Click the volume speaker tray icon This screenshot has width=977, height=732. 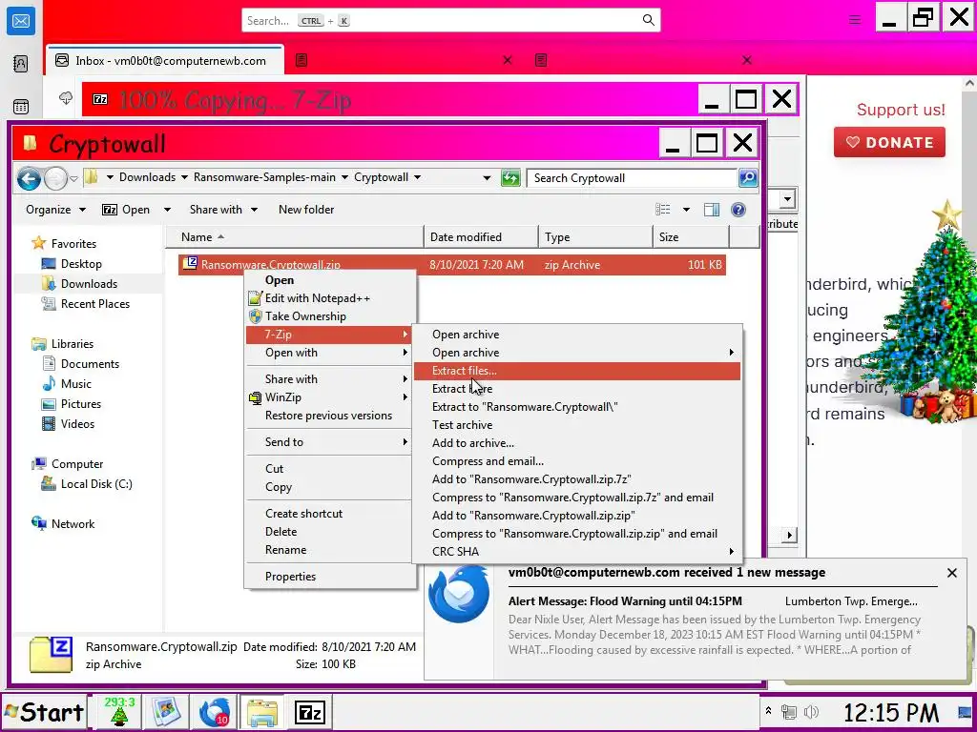[811, 712]
